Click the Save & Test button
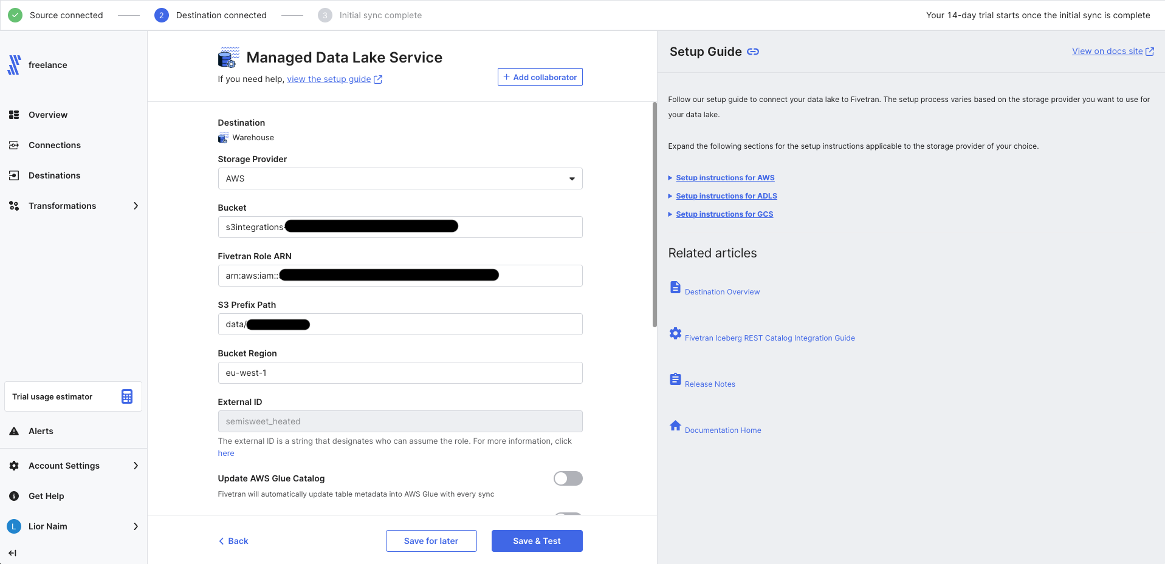Viewport: 1165px width, 564px height. pos(537,541)
